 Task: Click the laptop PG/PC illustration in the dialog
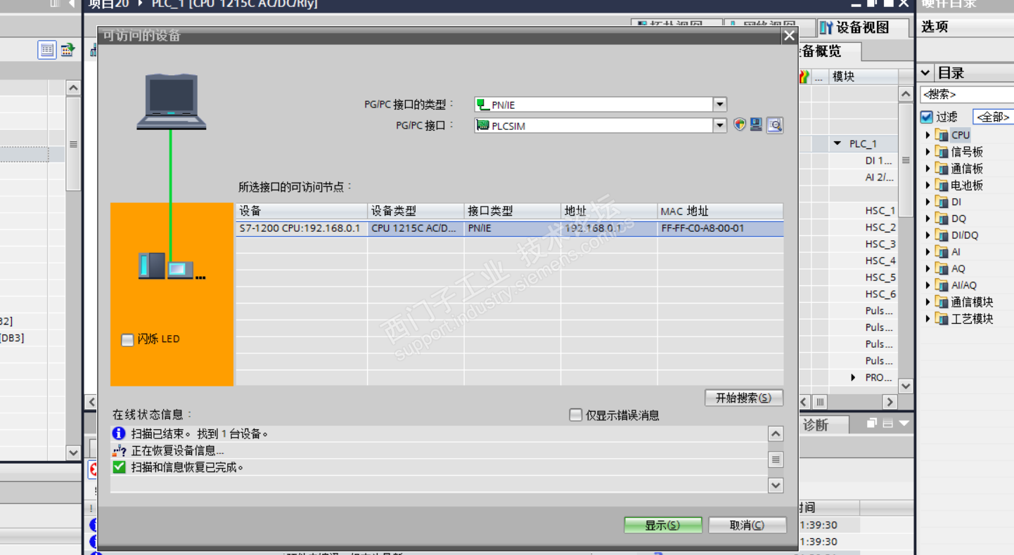click(171, 102)
